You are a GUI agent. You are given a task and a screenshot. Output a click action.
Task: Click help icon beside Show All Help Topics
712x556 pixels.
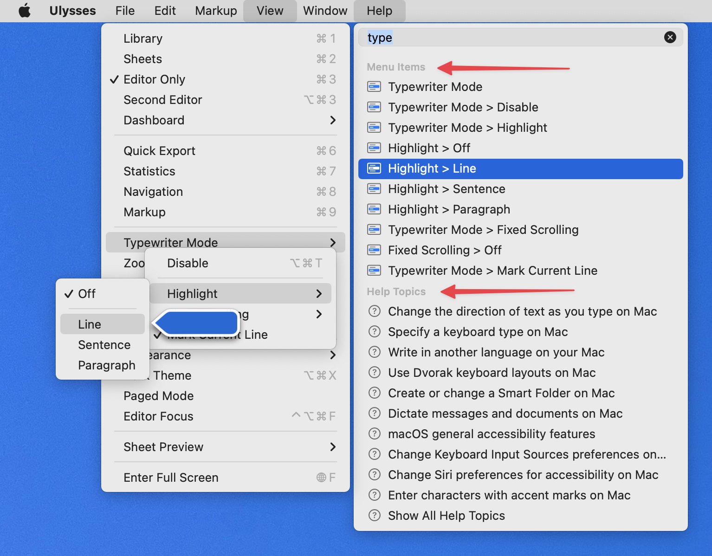[374, 516]
